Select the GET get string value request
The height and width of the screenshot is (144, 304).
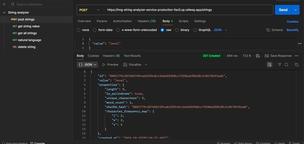(36, 26)
